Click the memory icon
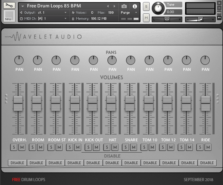 73,19
